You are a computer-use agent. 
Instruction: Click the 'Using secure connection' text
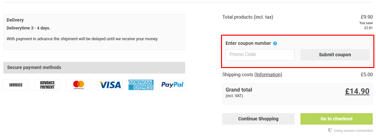(x=353, y=131)
